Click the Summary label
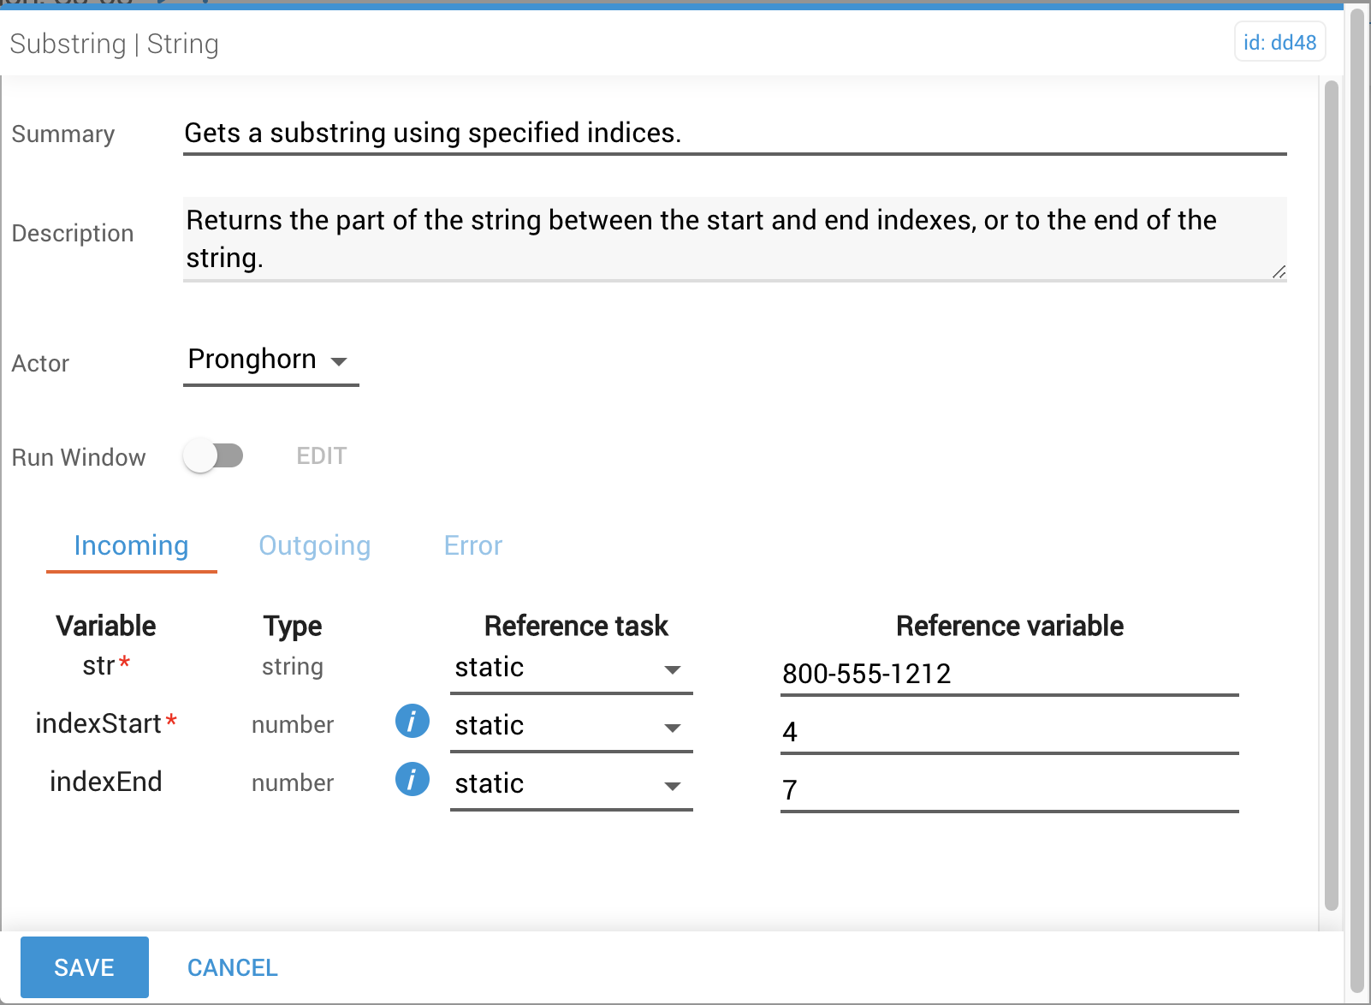 pos(63,134)
